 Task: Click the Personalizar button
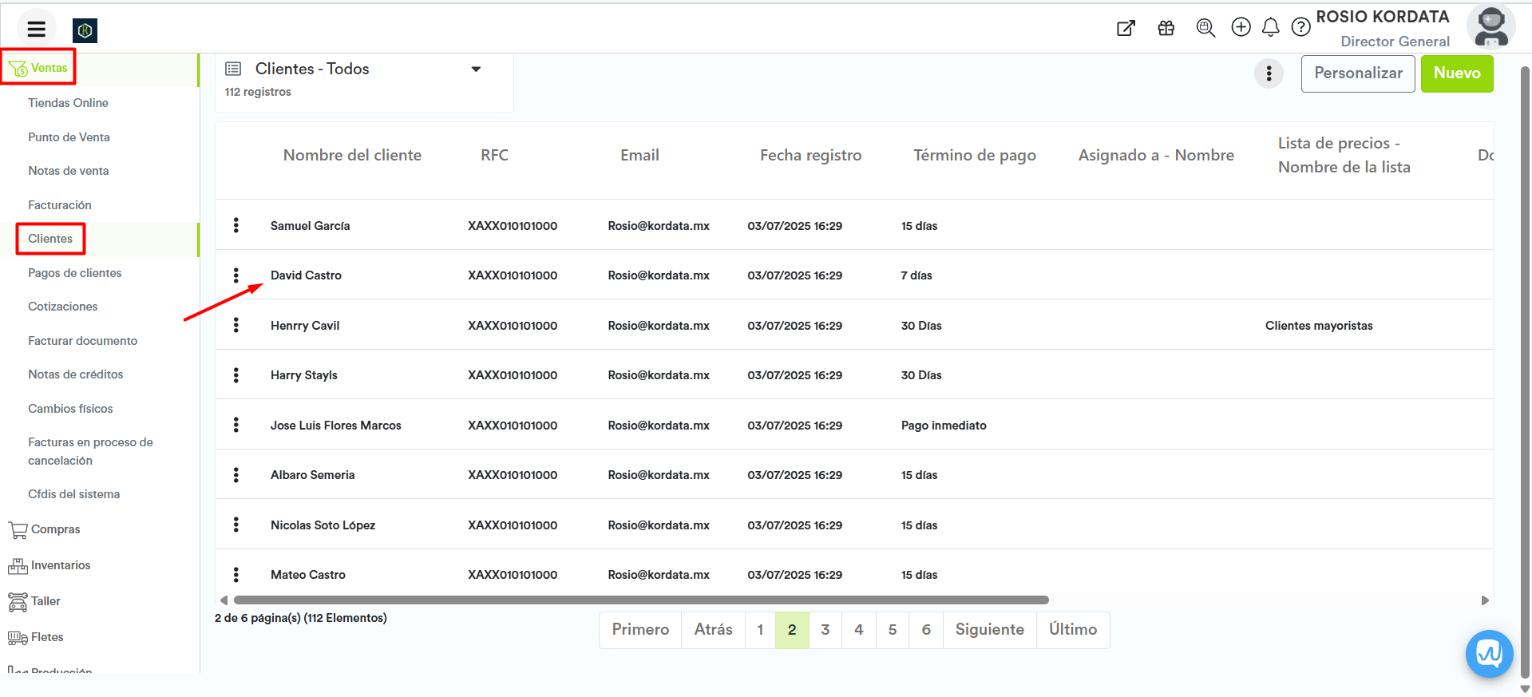pyautogui.click(x=1357, y=73)
